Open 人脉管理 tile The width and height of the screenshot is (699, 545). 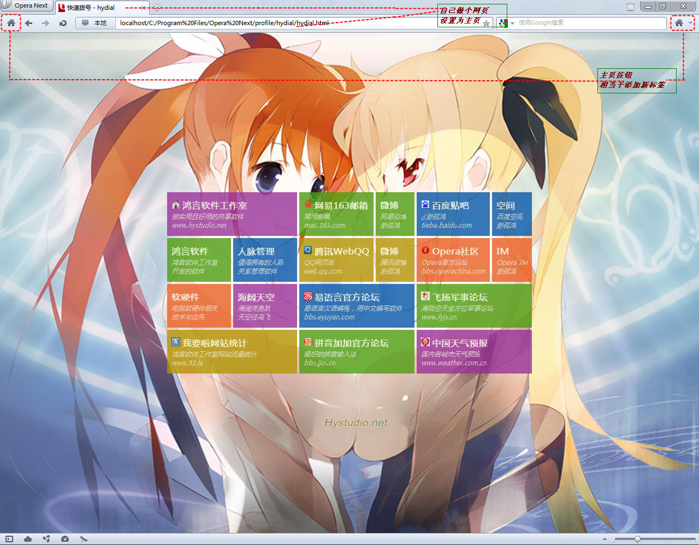pyautogui.click(x=265, y=260)
